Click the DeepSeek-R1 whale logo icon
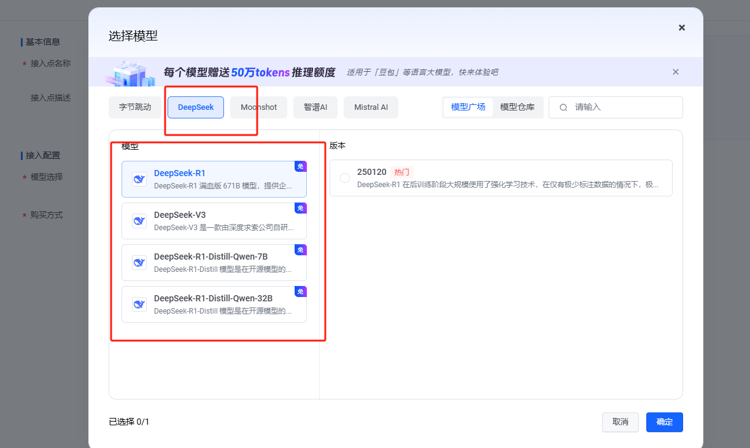The height and width of the screenshot is (448, 750). 139,179
